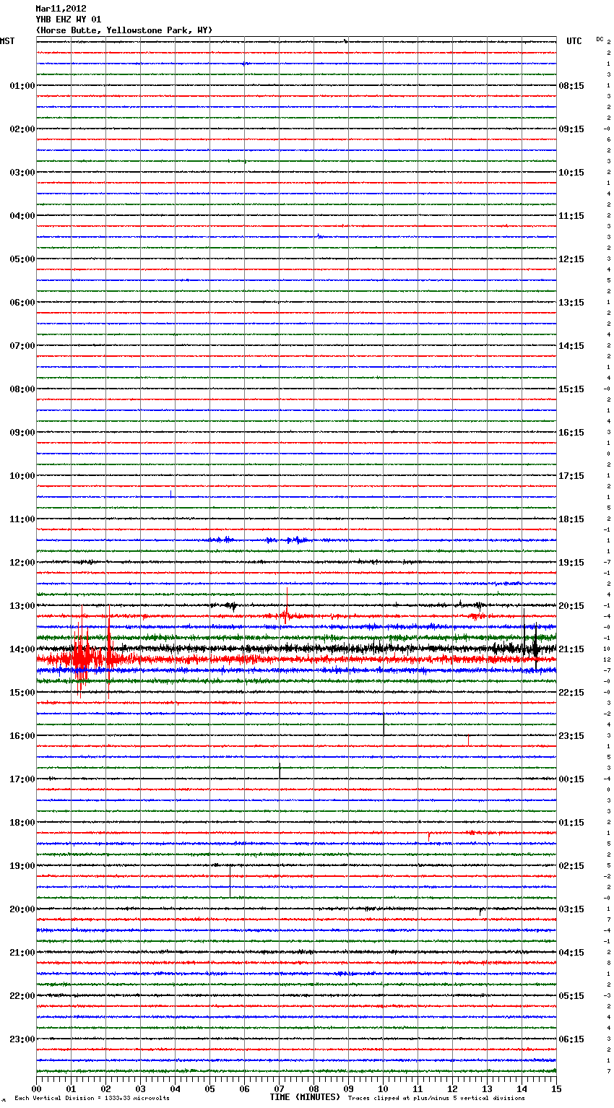The width and height of the screenshot is (614, 1108).
Task: Click the date text Mar11,2012
Action: click(61, 9)
